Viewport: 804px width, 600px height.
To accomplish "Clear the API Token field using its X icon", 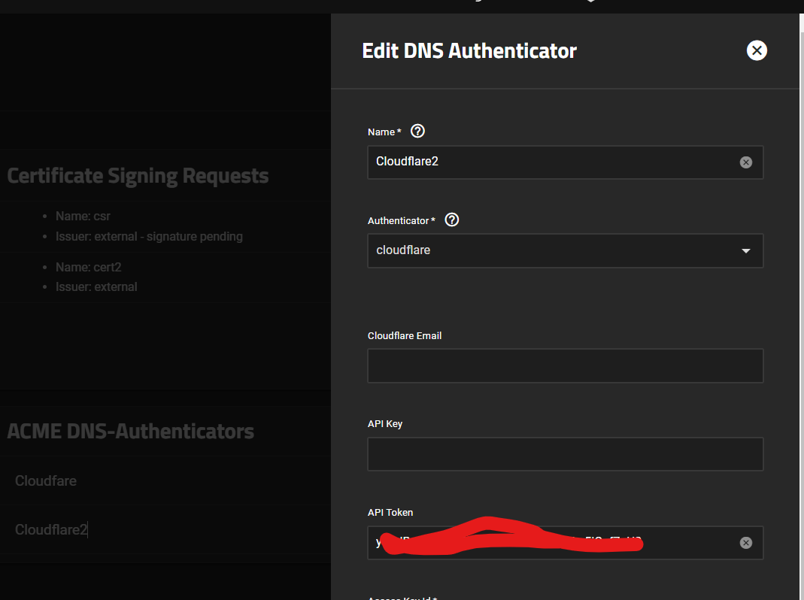I will pos(745,542).
